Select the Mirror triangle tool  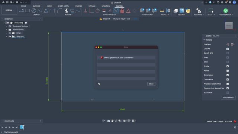coord(46,11)
